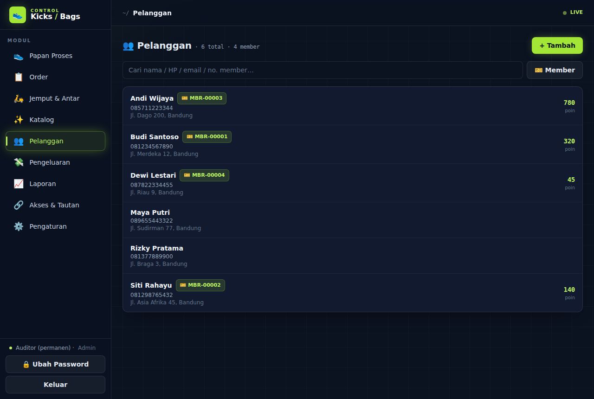Screen dimensions: 594x399
Task: Click the Ubah Password button
Action: 55,364
